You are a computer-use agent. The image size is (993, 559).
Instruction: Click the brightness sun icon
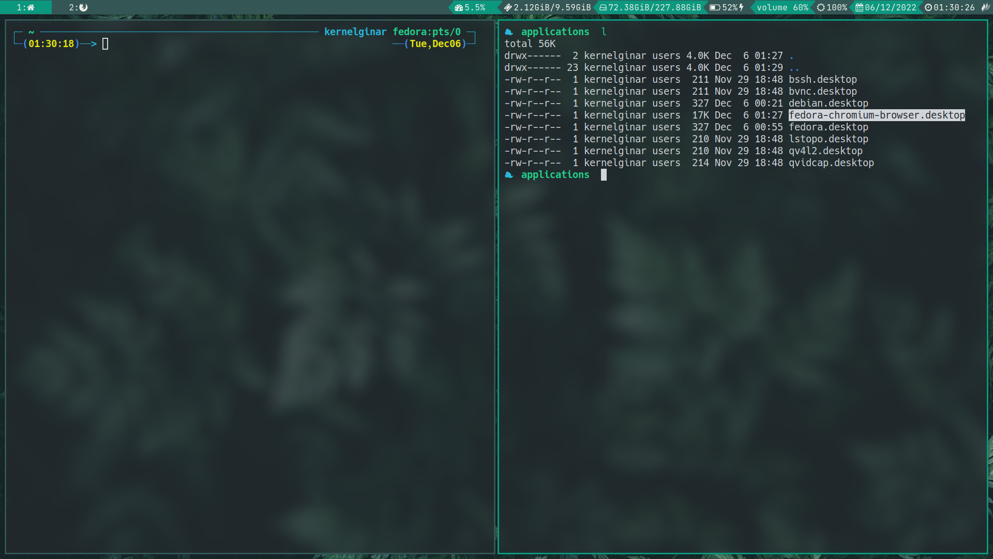(821, 8)
